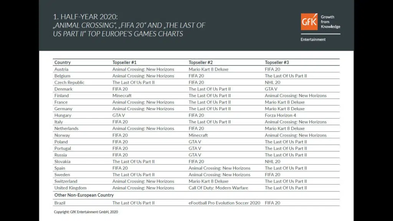The image size is (393, 221).
Task: Select the 'United Kingdom' country cell
Action: pyautogui.click(x=70, y=188)
